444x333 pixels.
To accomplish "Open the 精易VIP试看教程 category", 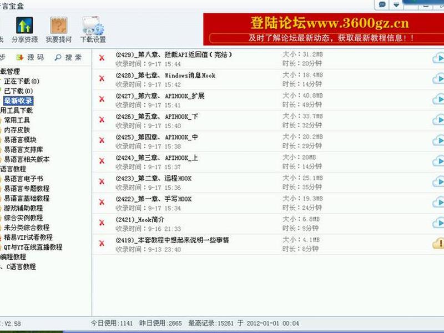I will tap(28, 238).
